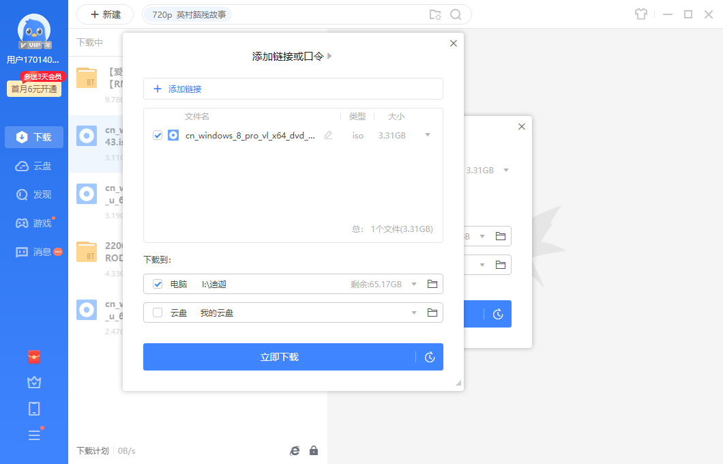The width and height of the screenshot is (723, 464).
Task: Expand the 我的云盘 path dropdown
Action: 413,313
